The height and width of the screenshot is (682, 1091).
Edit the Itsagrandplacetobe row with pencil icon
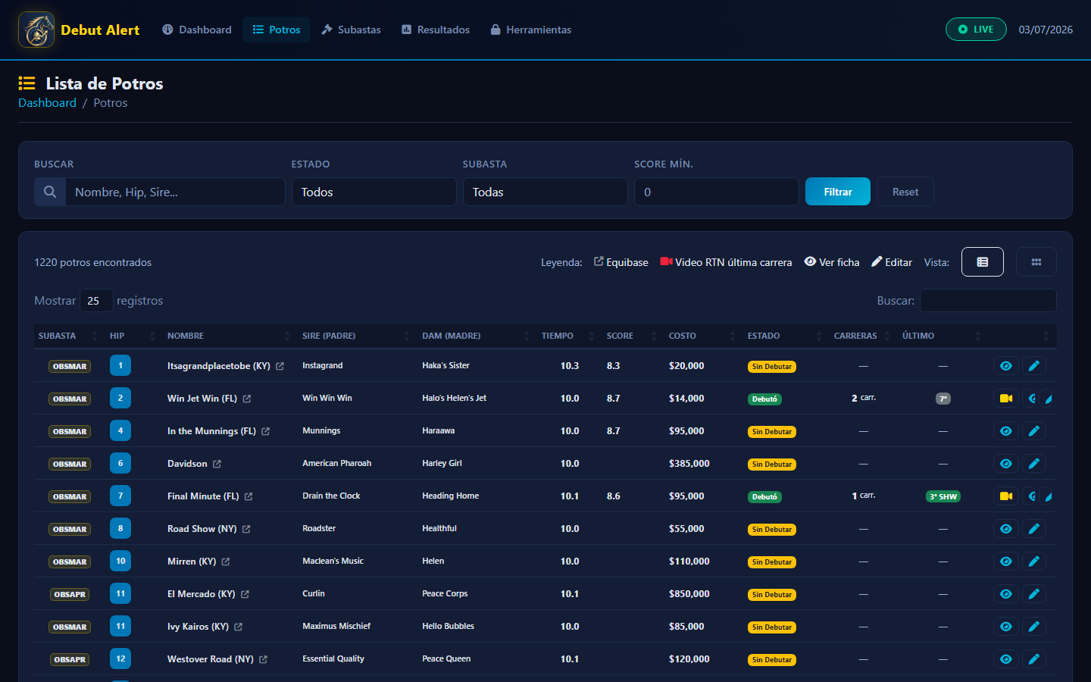1034,366
